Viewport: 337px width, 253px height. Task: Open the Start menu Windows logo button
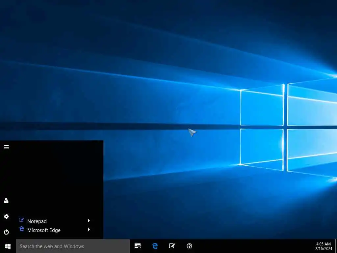(x=8, y=246)
